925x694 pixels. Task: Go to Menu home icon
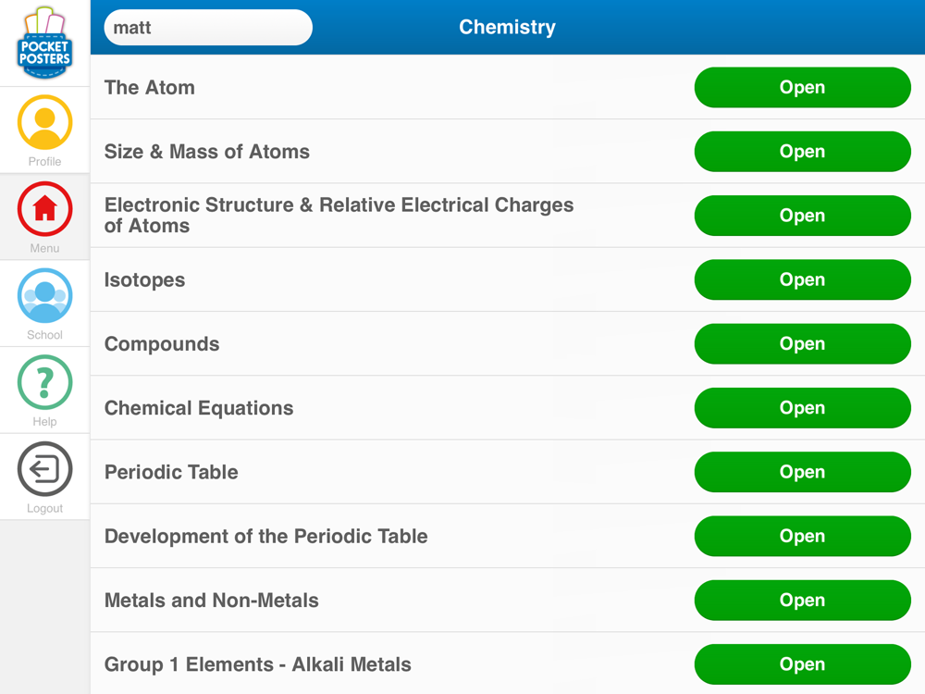coord(44,209)
